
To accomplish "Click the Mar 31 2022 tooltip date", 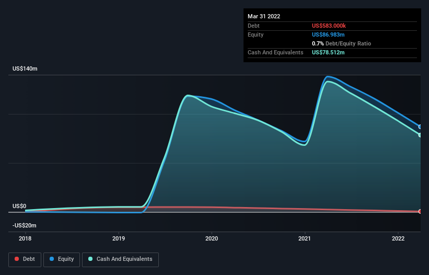I will (x=264, y=16).
